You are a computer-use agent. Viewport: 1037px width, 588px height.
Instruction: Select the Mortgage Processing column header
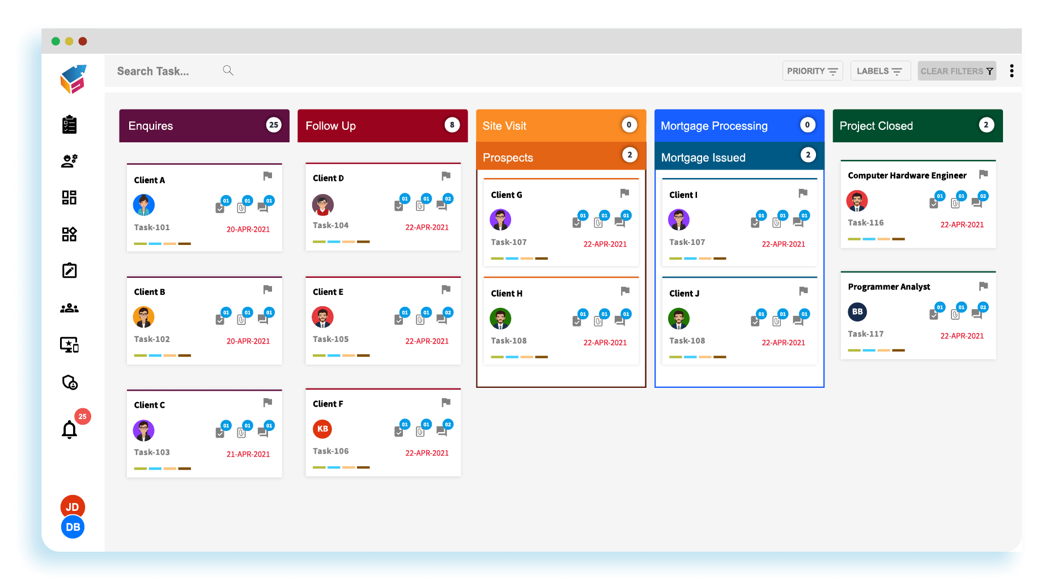coord(739,125)
